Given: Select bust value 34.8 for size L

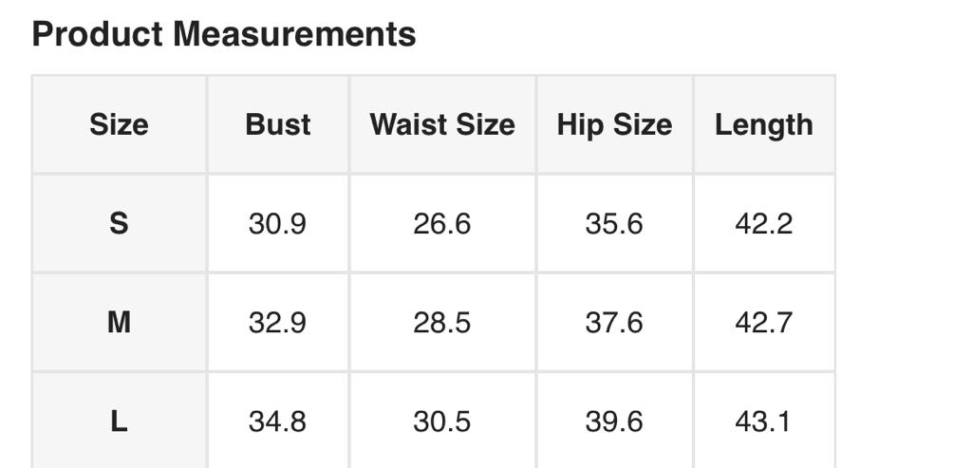Looking at the screenshot, I should [277, 421].
